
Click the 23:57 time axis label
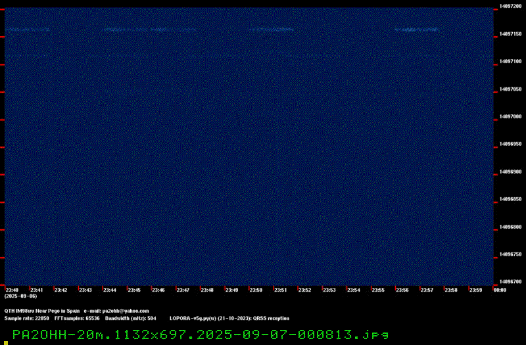point(427,290)
